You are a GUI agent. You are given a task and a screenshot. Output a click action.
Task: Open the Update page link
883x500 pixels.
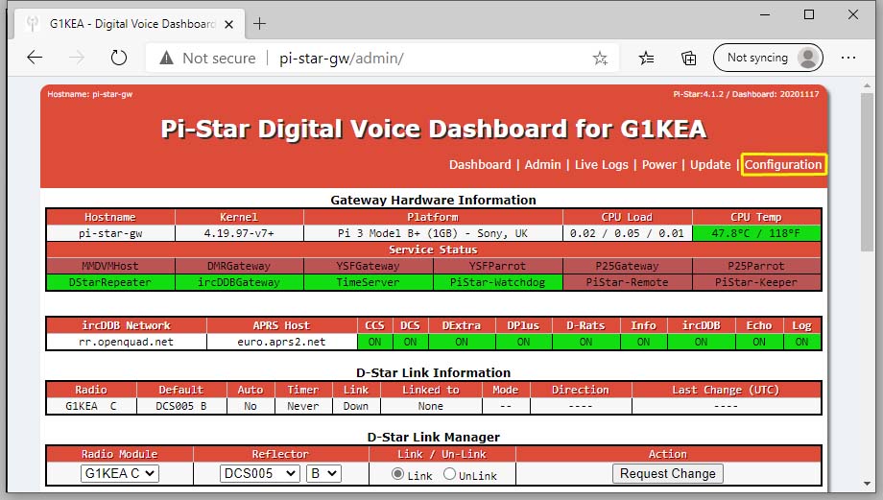tap(710, 164)
